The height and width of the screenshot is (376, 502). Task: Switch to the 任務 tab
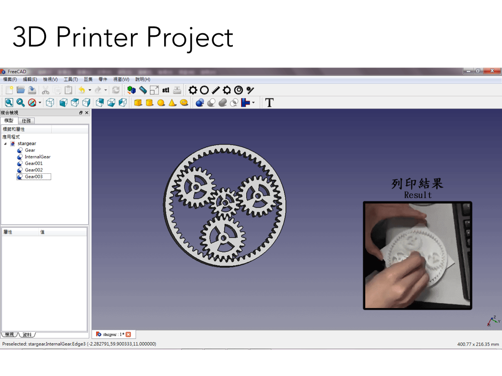pyautogui.click(x=26, y=120)
